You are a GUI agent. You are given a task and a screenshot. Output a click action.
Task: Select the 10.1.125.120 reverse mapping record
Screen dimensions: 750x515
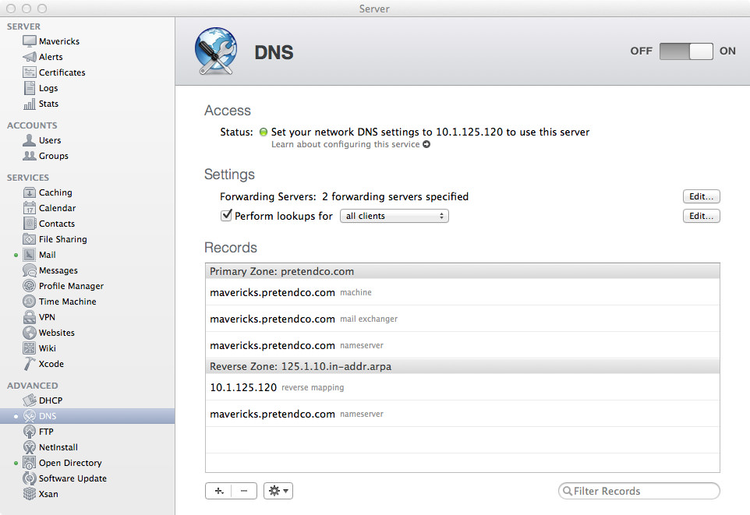tap(462, 387)
